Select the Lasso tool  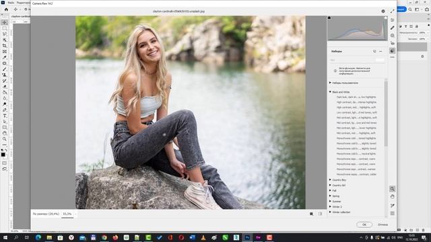(5, 34)
